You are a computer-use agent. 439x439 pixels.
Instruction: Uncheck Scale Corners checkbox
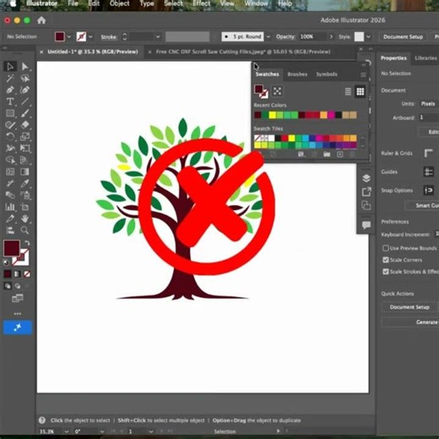click(x=386, y=260)
